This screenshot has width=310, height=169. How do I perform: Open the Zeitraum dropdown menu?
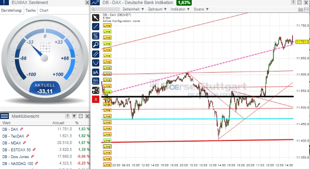coord(157,9)
